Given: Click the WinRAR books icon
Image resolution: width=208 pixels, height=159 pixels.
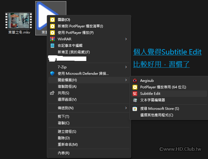Looking at the screenshot, I should (x=52, y=39).
